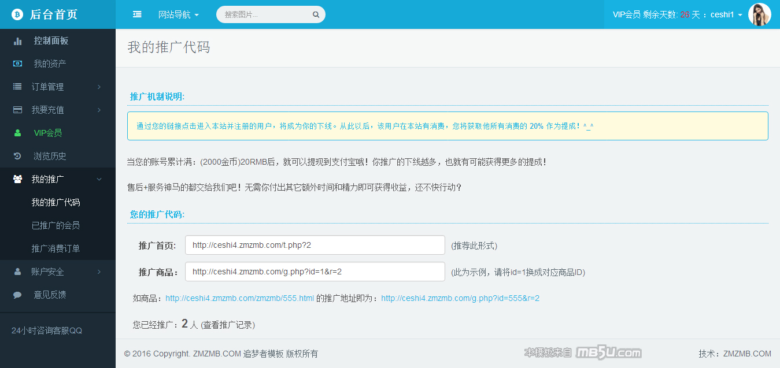The image size is (780, 368).
Task: Open the 网站导航 dropdown menu
Action: (x=178, y=14)
